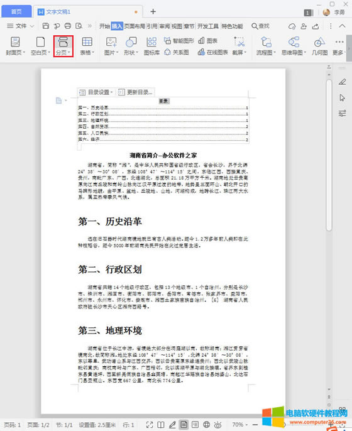Select the 形状 shapes tool
This screenshot has height=431, width=352.
(131, 46)
